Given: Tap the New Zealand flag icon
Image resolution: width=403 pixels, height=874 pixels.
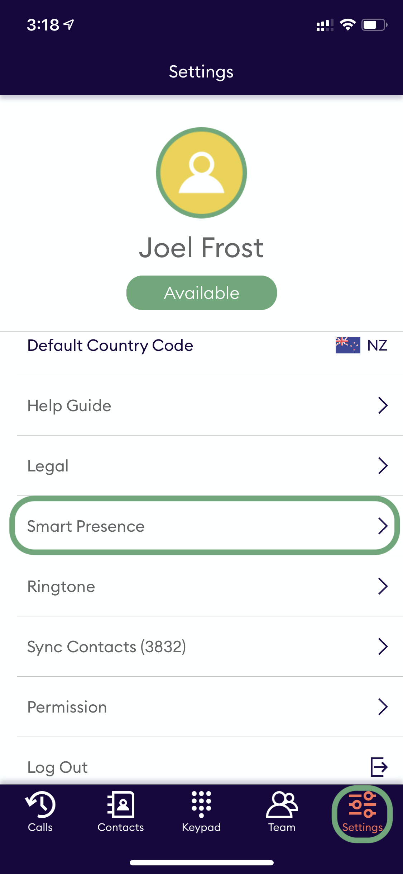Looking at the screenshot, I should [347, 345].
